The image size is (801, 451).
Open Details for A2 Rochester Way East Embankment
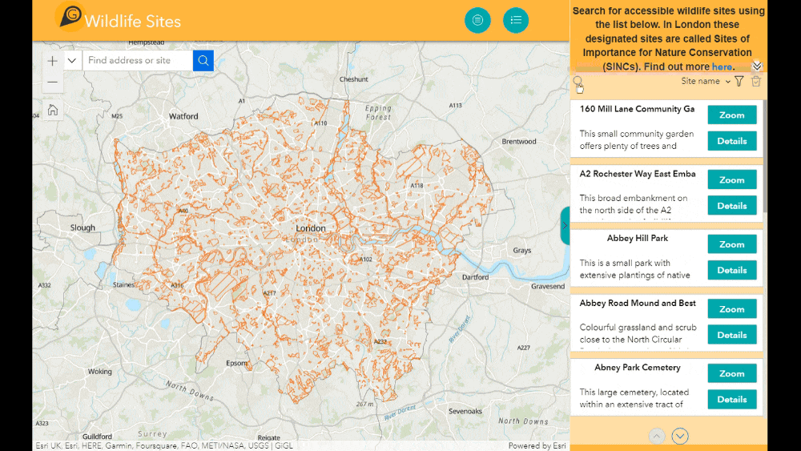tap(732, 206)
